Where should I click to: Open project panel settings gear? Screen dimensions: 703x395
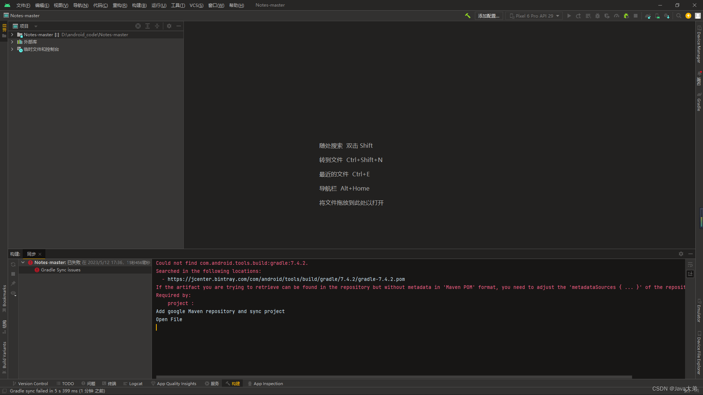pos(169,26)
